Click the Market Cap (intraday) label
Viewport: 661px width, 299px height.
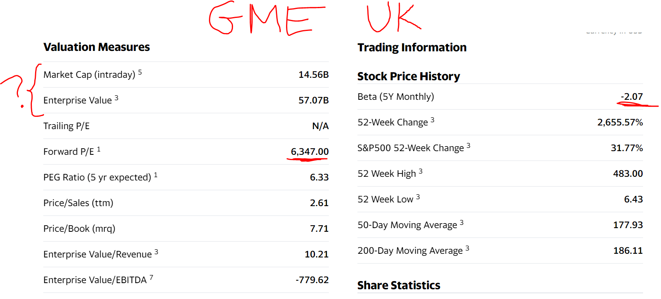pos(89,75)
